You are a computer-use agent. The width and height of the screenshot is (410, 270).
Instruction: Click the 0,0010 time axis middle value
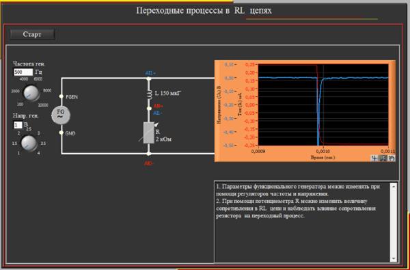[x=323, y=152]
